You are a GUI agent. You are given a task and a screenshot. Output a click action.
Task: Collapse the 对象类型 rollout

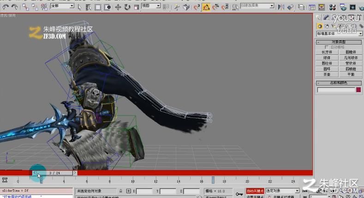(339, 42)
